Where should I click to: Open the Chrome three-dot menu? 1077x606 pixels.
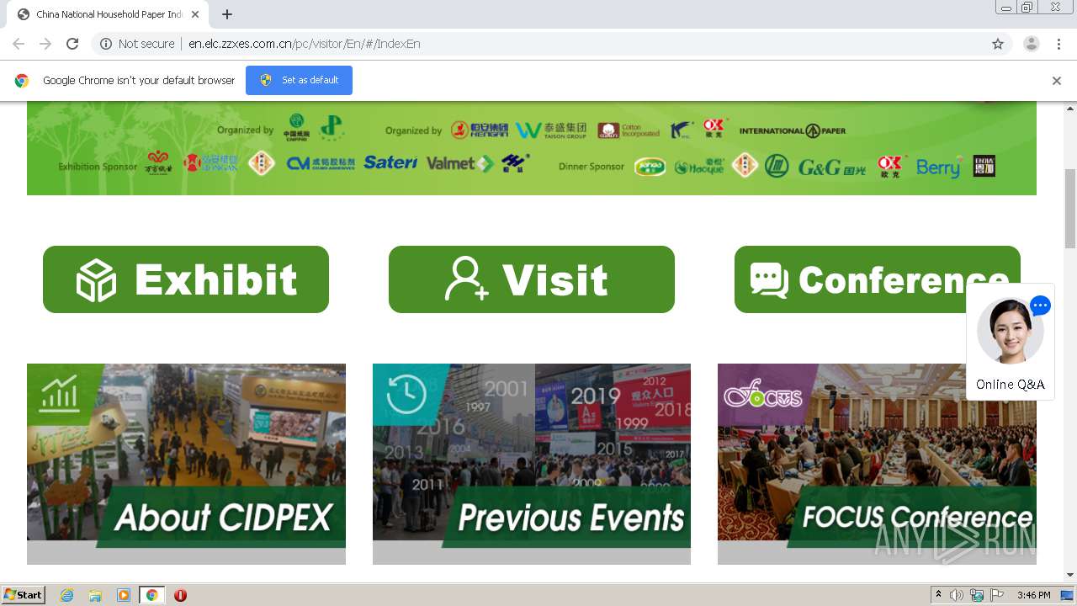point(1059,44)
